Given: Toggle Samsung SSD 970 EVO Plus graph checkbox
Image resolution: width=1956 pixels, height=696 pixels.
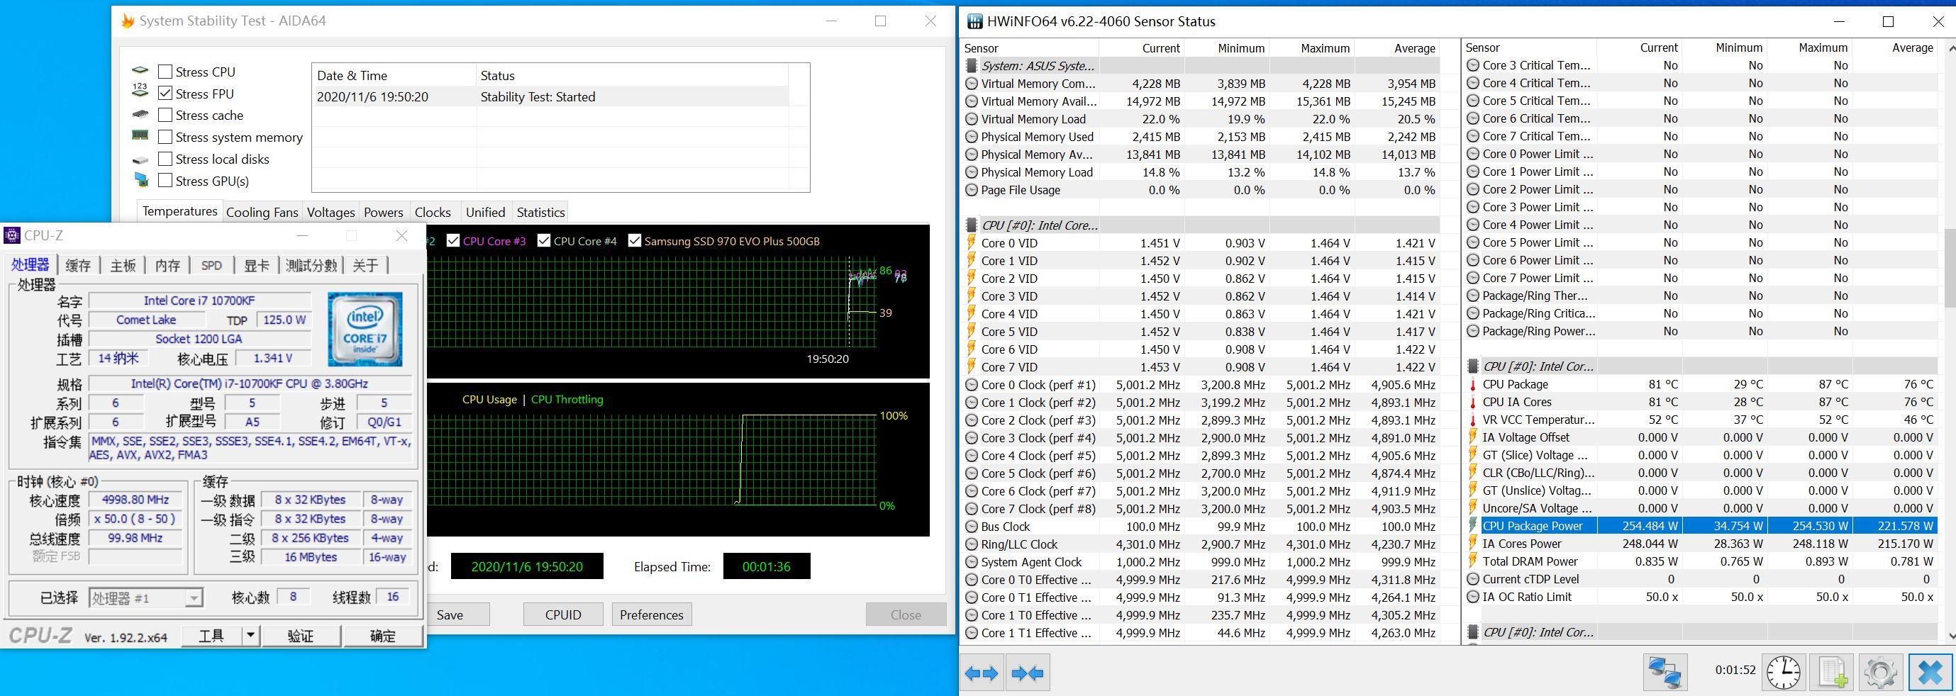Looking at the screenshot, I should [x=635, y=240].
